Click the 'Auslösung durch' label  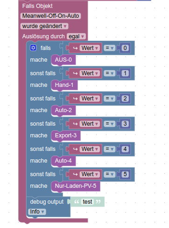[x=43, y=36]
